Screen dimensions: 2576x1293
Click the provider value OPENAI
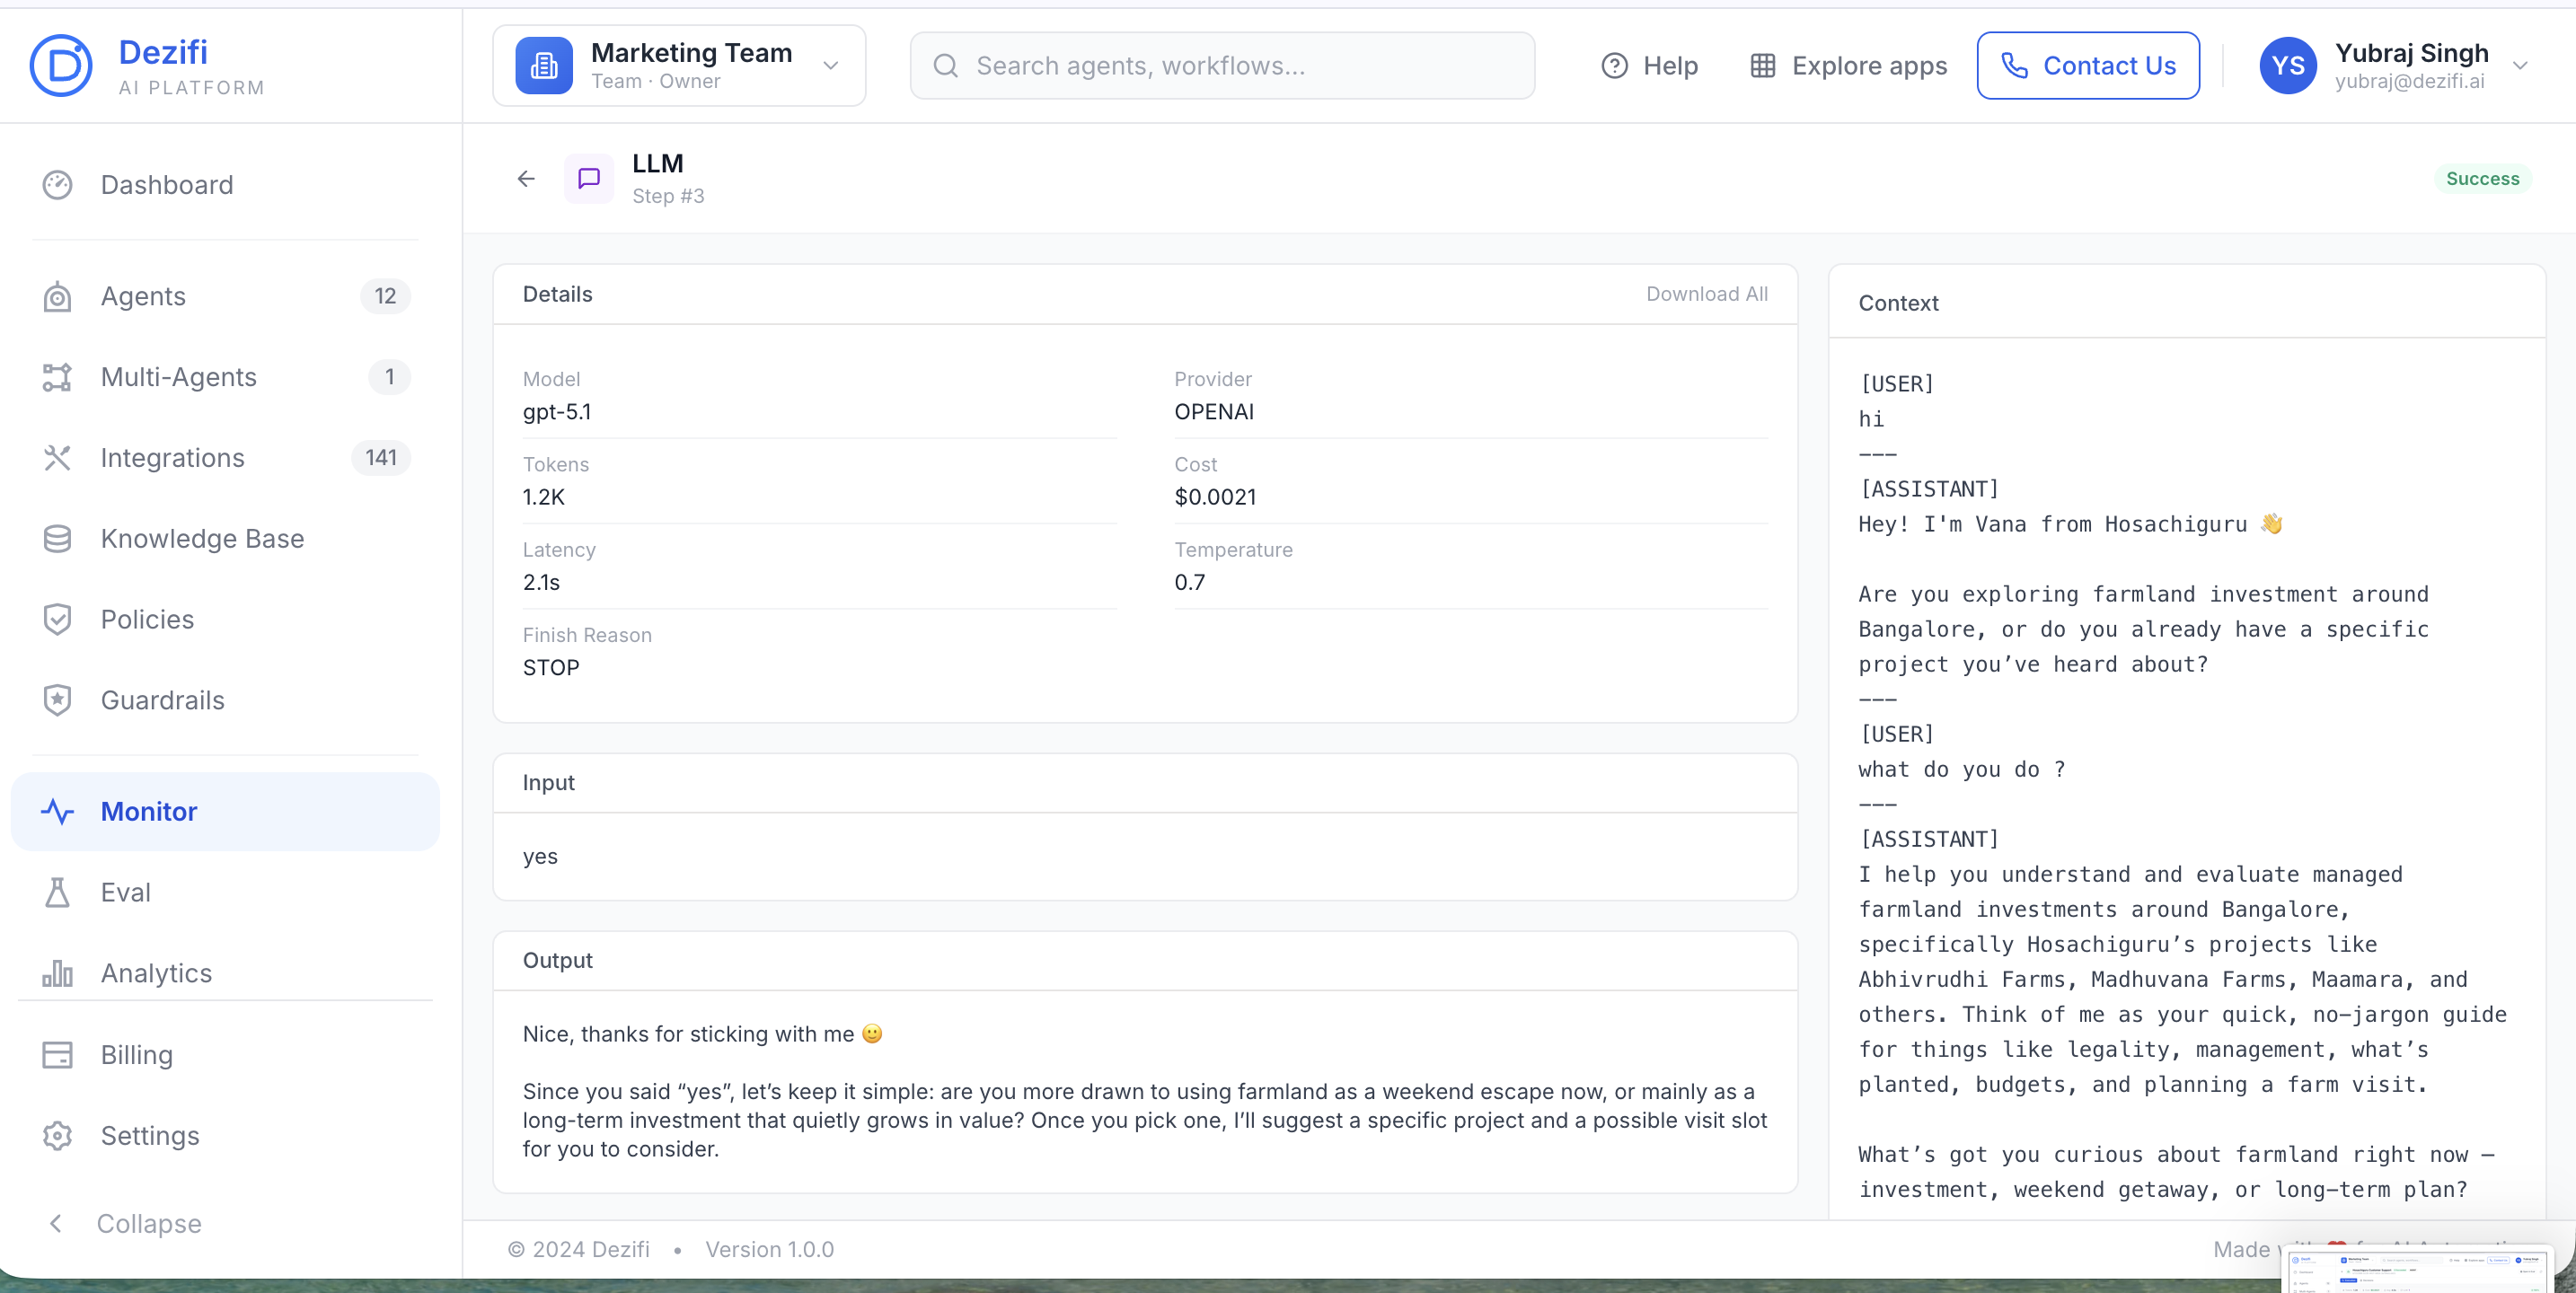(x=1214, y=412)
